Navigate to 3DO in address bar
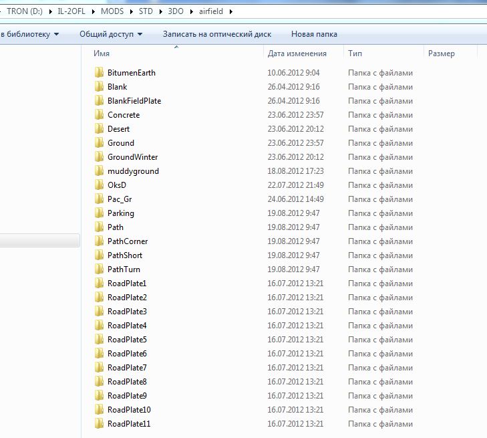 [x=176, y=11]
